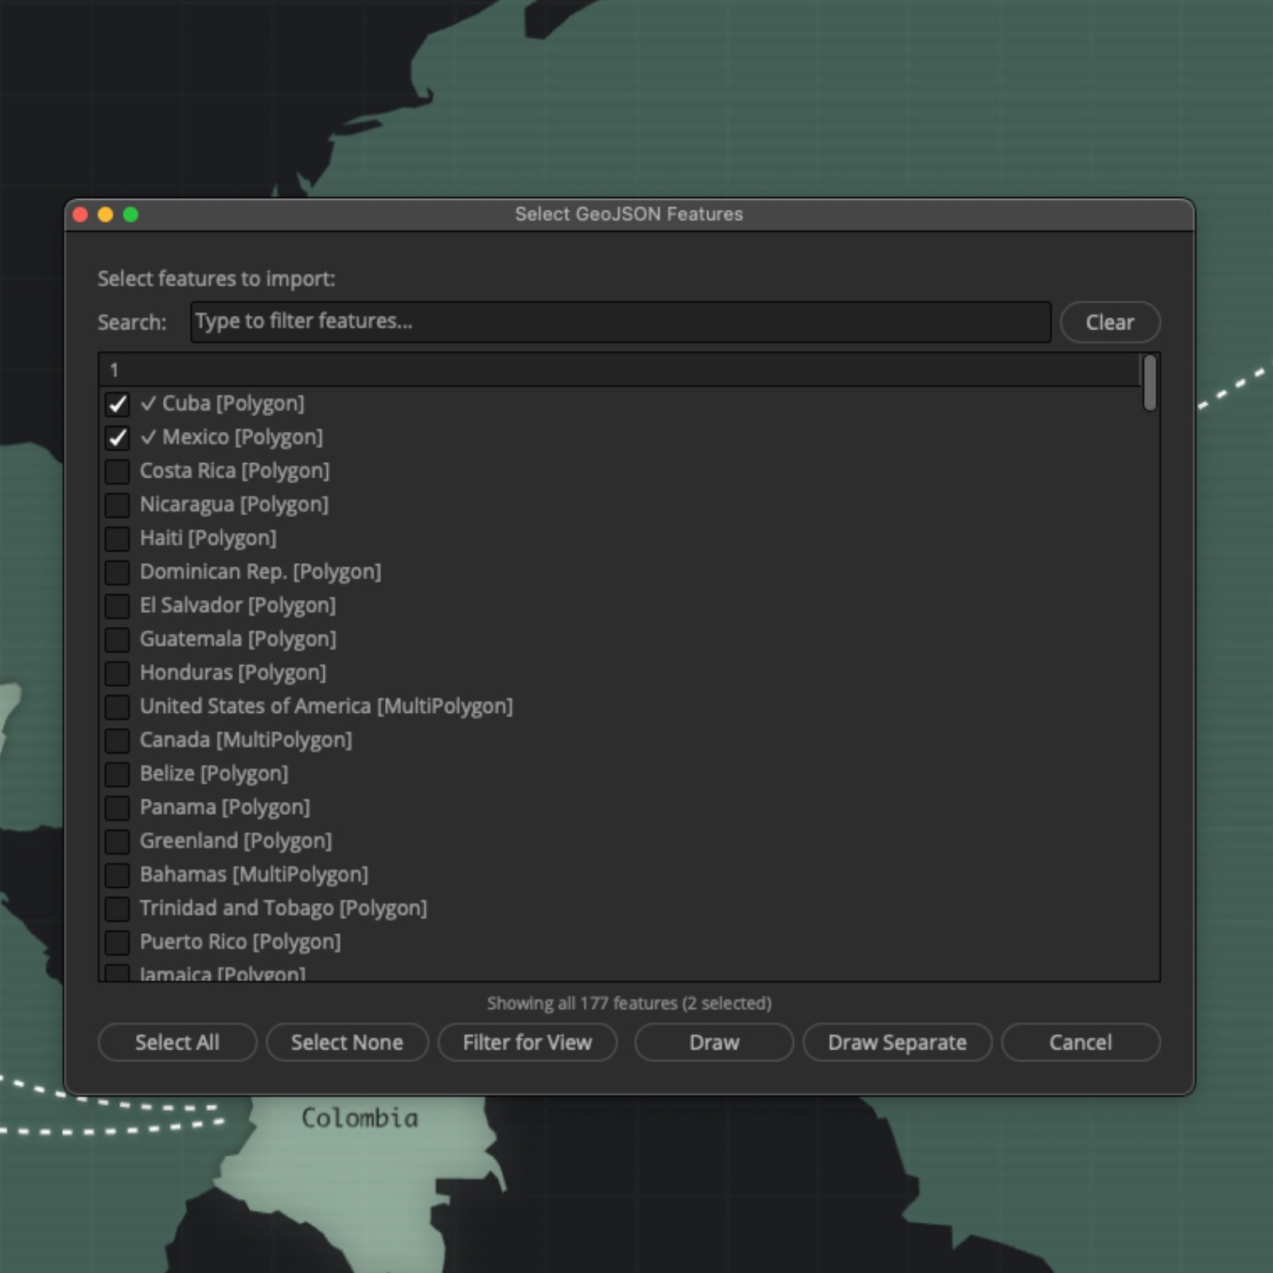
Task: Clear the search filter
Action: (x=1109, y=322)
